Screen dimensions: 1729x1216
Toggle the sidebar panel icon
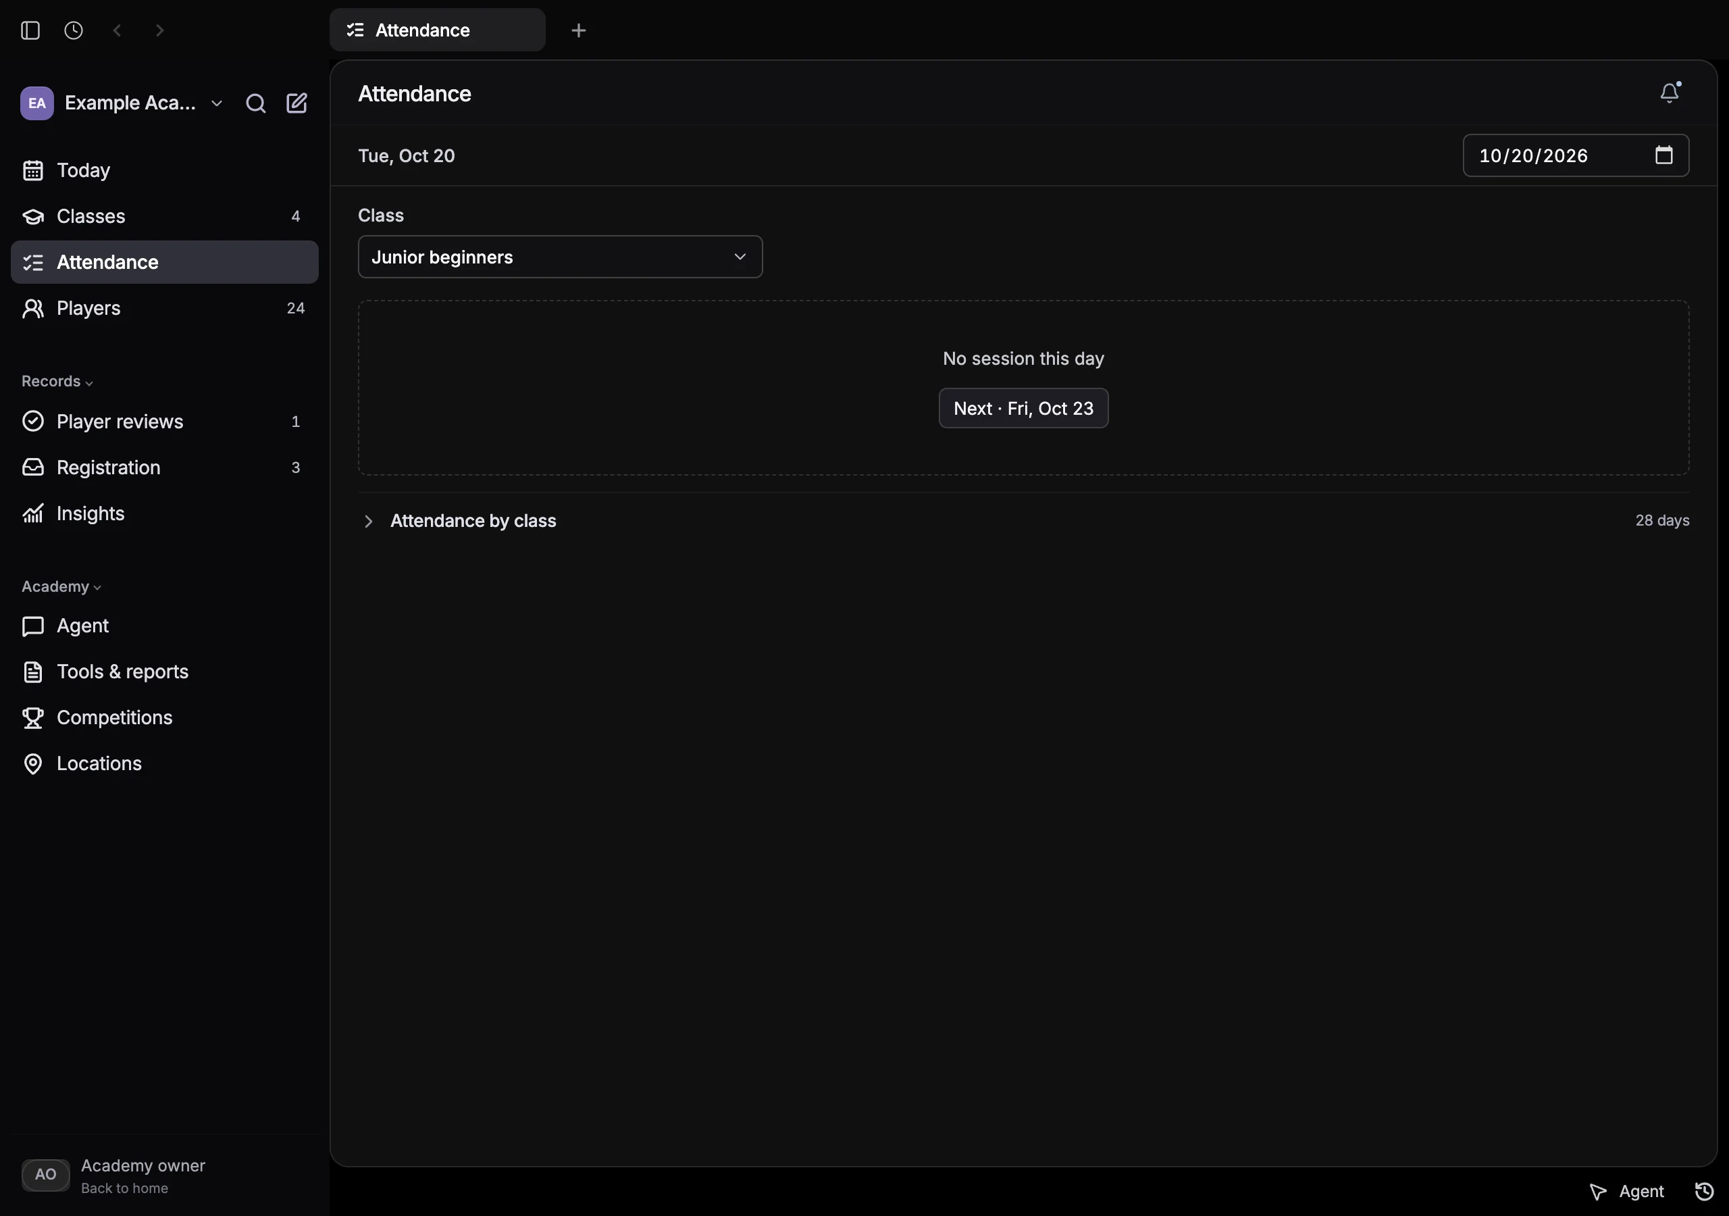pos(30,30)
